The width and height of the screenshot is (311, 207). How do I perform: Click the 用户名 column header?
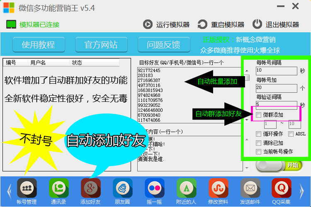[x=49, y=63]
